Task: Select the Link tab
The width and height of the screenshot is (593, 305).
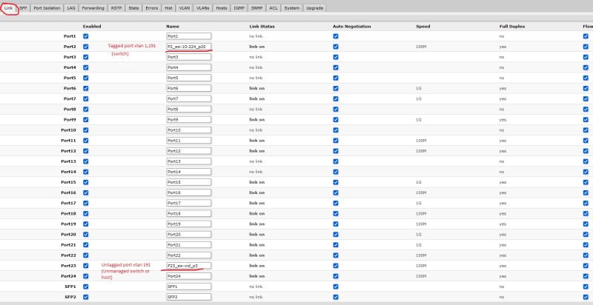Action: [x=8, y=8]
